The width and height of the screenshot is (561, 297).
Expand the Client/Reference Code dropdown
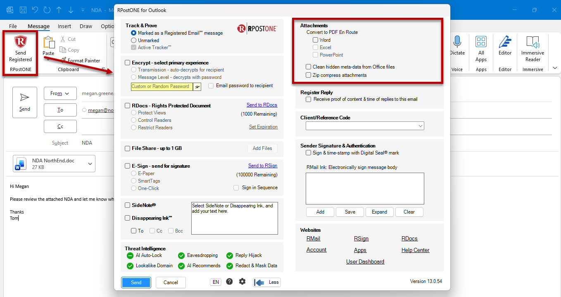365,126
